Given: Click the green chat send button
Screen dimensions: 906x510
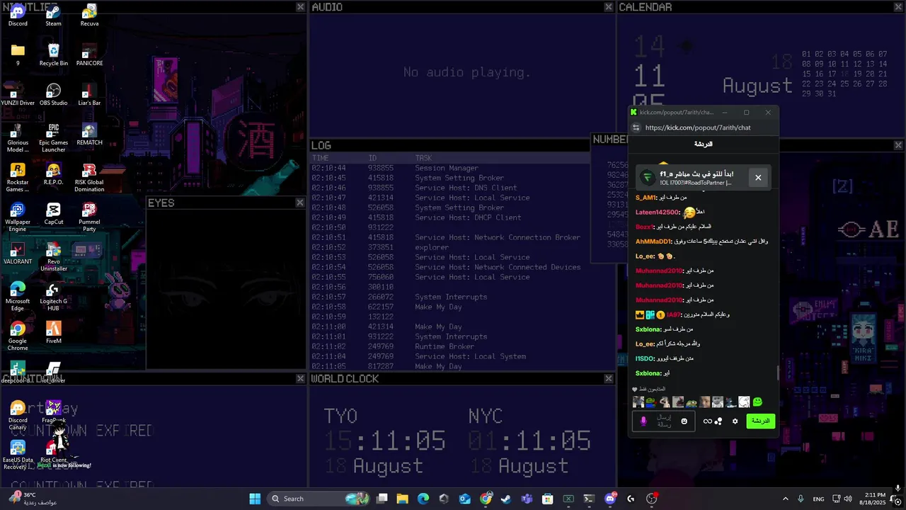Looking at the screenshot, I should pyautogui.click(x=760, y=421).
